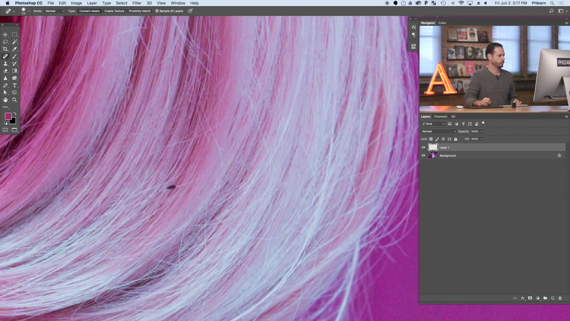
Task: Open the Select menu
Action: (x=122, y=3)
